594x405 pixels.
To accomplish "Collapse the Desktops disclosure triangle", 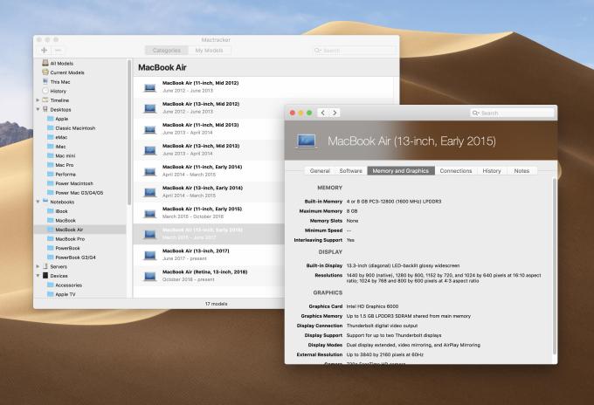I will click(x=38, y=109).
